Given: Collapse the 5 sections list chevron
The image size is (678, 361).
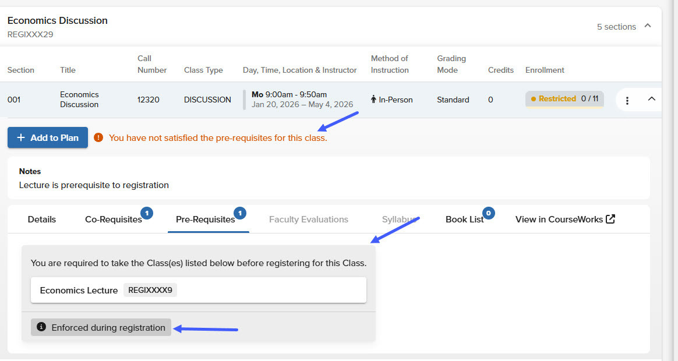Looking at the screenshot, I should pyautogui.click(x=648, y=26).
